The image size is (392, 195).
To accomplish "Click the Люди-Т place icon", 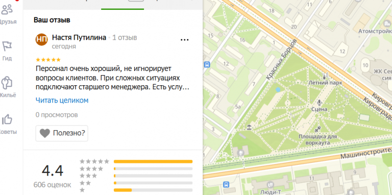I will [270, 185].
